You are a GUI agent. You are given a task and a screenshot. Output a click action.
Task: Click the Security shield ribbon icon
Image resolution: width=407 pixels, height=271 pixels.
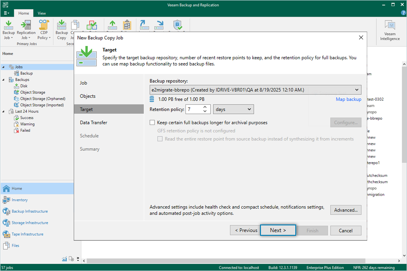point(178,25)
